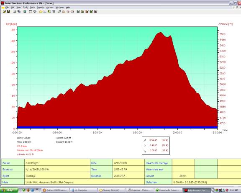Click the Heart rate max label
The image size is (241, 193).
[x=154, y=170]
